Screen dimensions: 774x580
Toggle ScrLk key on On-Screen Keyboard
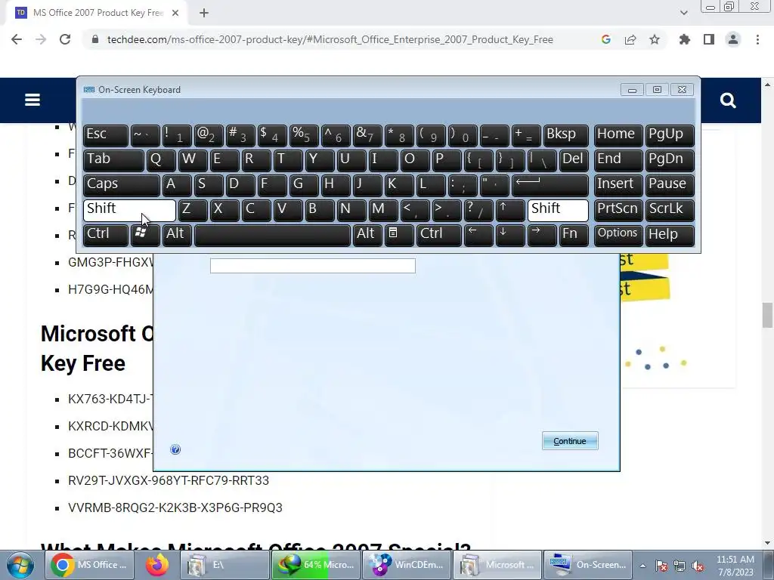tap(670, 211)
